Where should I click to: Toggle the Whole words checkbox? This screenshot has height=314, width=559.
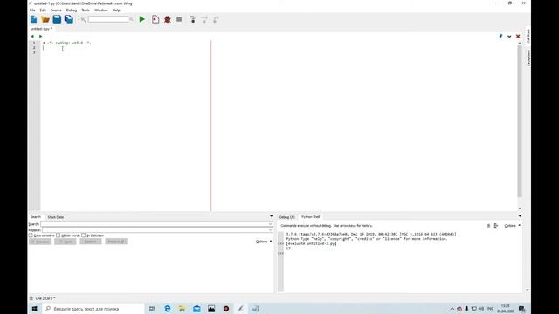(x=59, y=235)
